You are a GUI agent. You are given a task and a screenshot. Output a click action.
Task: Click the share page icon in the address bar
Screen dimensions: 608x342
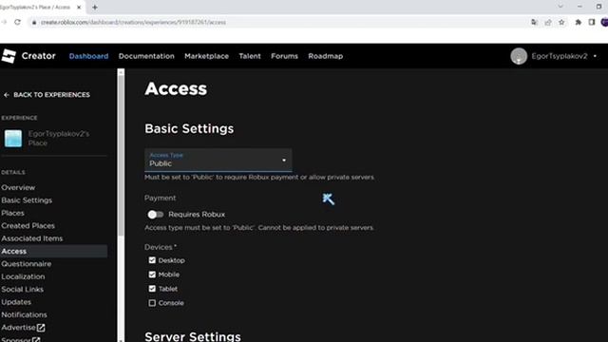548,22
